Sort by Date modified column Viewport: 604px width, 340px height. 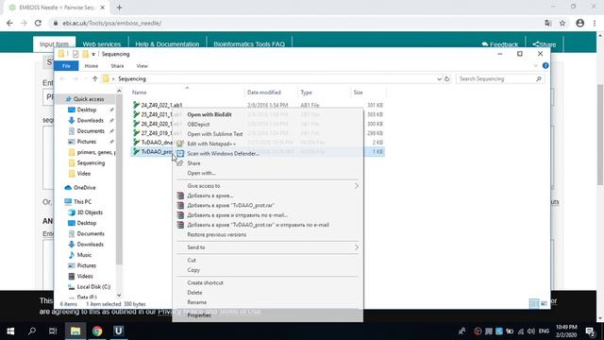click(x=264, y=93)
